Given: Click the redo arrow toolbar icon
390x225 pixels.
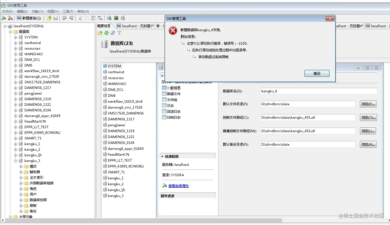Looking at the screenshot, I should tap(71, 18).
